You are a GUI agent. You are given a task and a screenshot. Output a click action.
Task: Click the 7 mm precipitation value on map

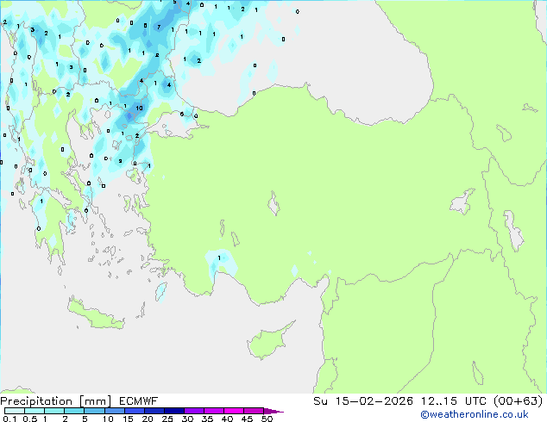tap(158, 27)
